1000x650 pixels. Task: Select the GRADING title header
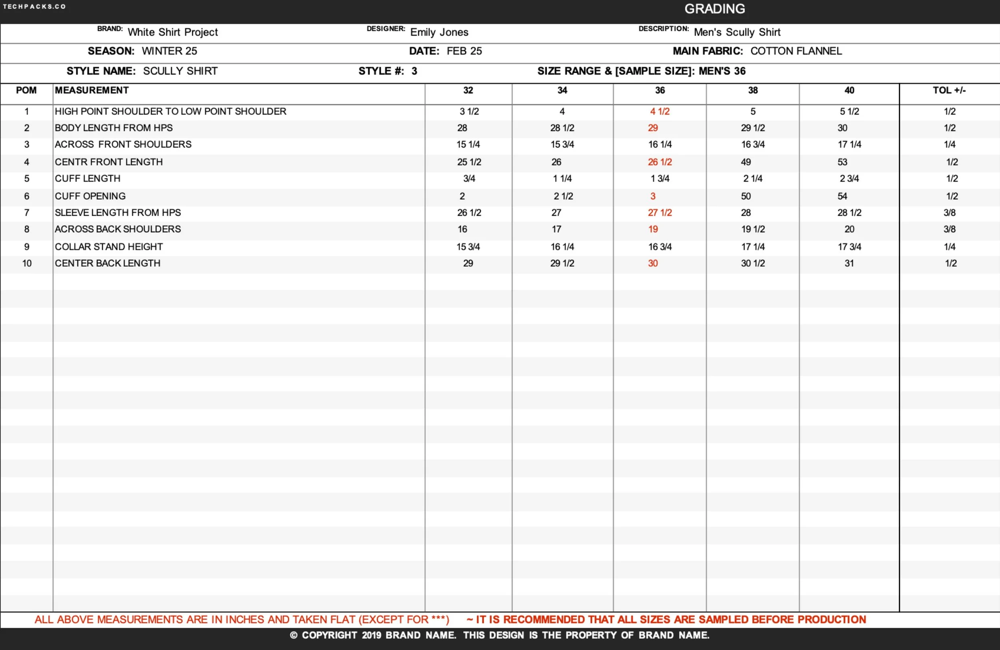click(x=714, y=9)
